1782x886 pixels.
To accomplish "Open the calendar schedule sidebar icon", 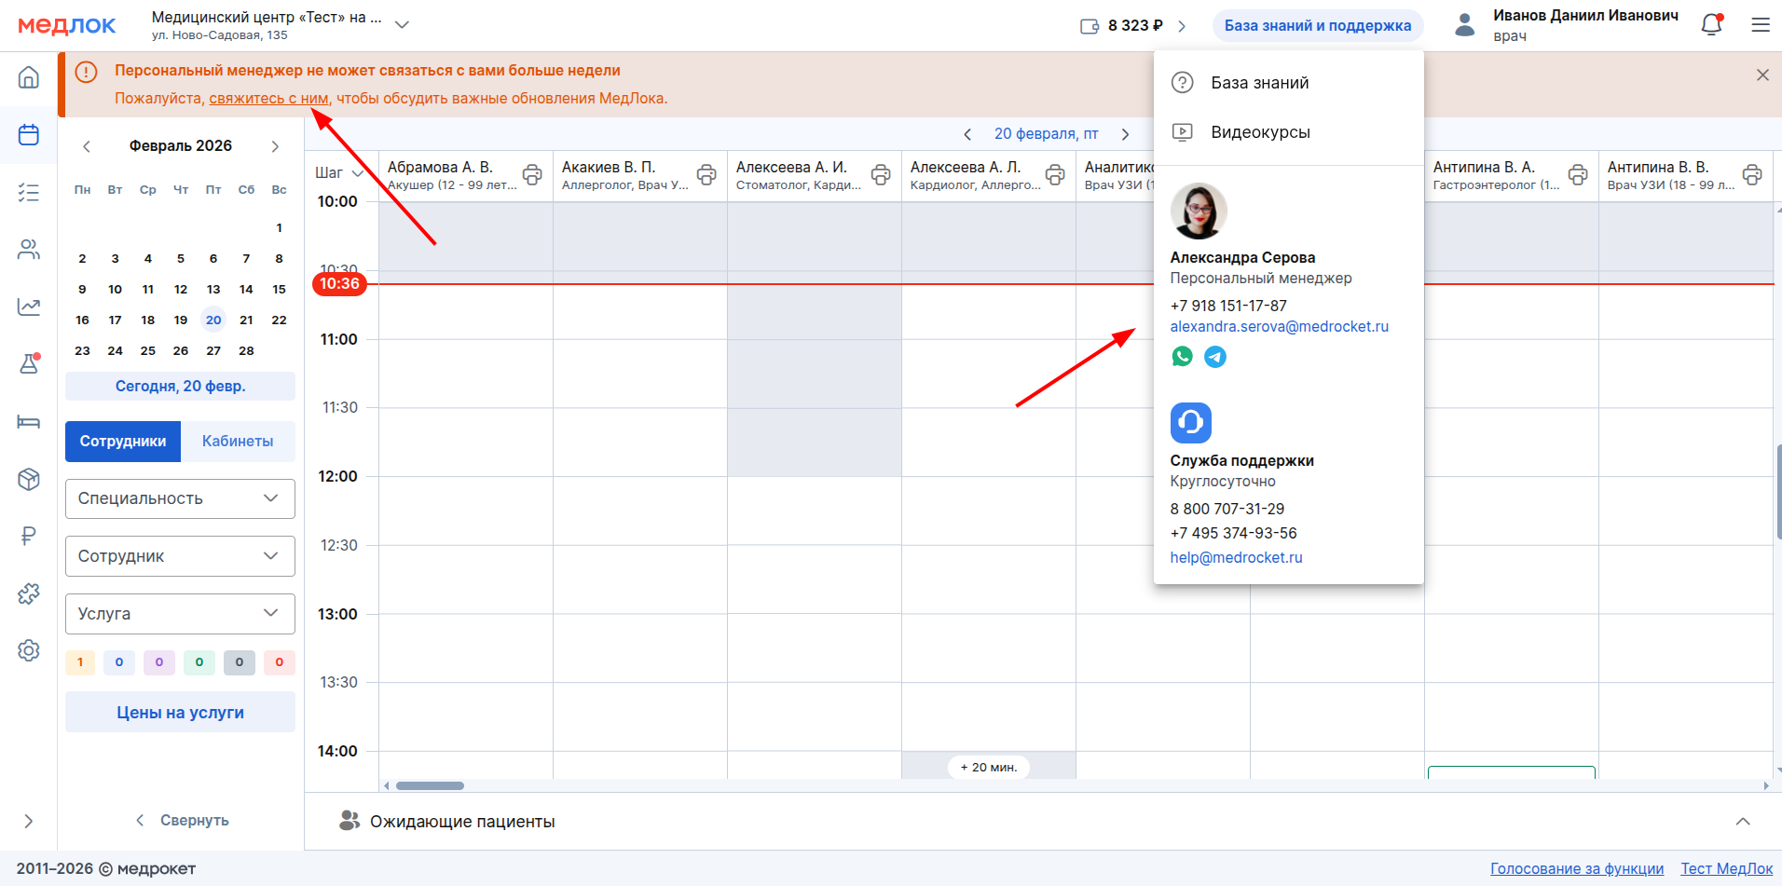I will (x=29, y=135).
